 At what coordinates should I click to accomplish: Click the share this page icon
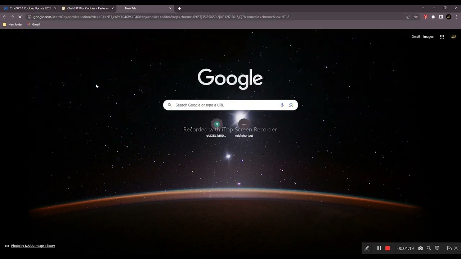(408, 17)
